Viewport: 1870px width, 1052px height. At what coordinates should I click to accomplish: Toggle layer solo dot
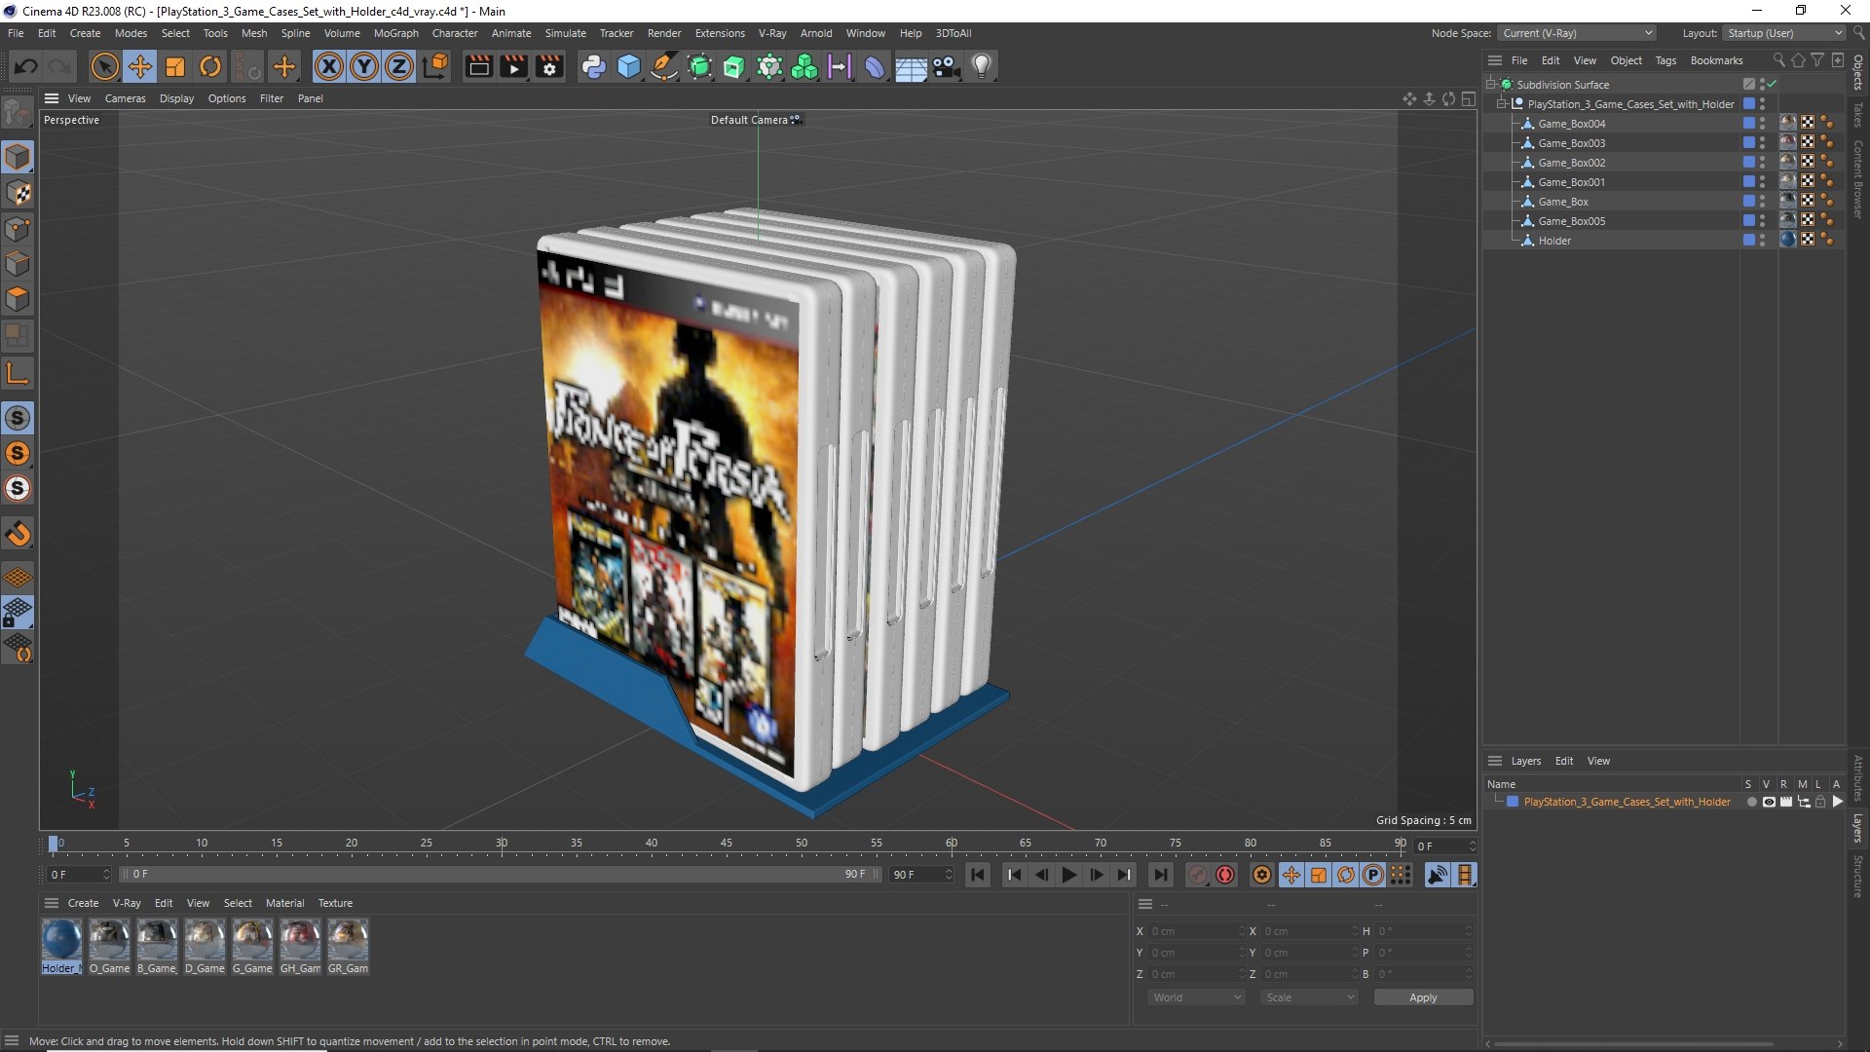(x=1751, y=803)
